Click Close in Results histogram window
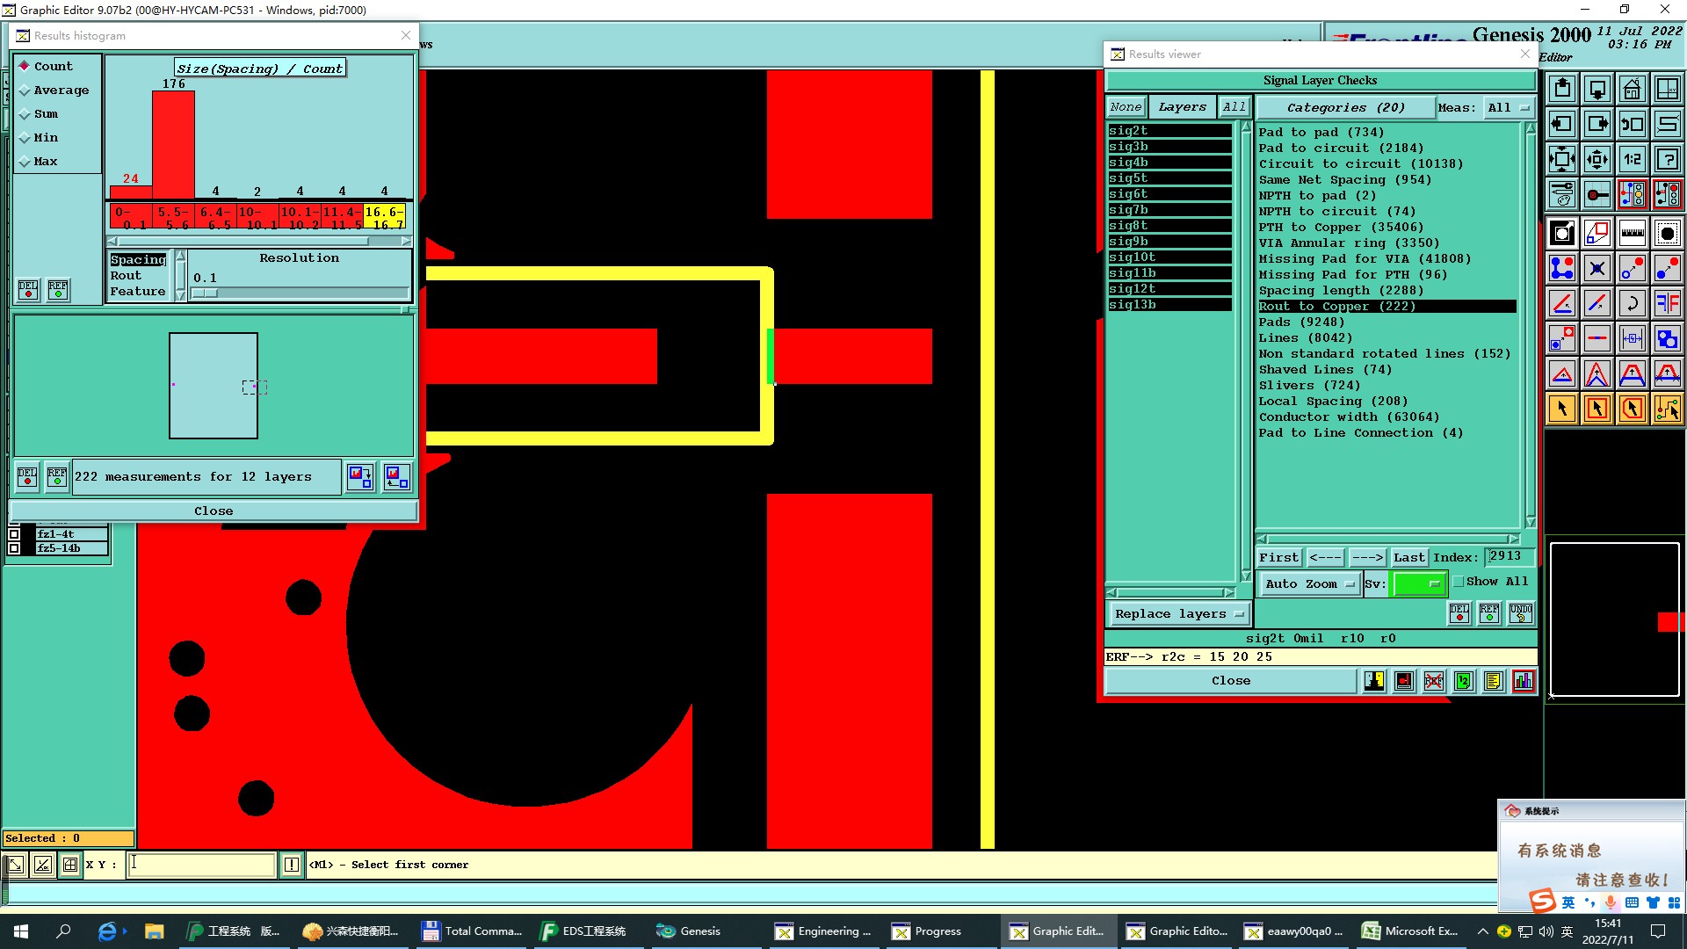Screen dimensions: 1687x949 (214, 511)
